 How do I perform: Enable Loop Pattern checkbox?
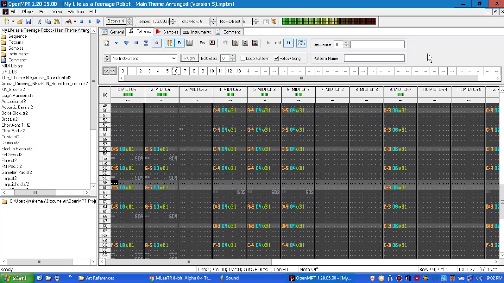coord(243,58)
